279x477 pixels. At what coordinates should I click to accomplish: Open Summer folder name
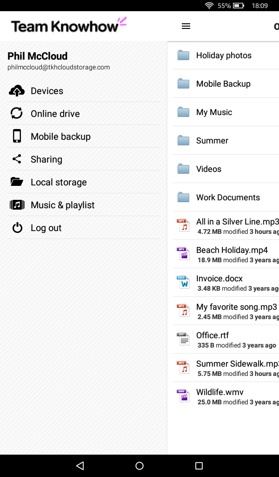212,141
